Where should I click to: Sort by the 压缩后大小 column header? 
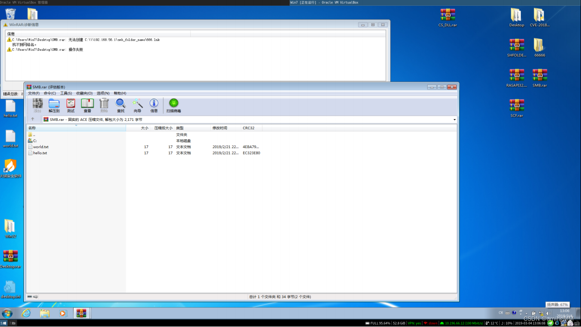[x=162, y=128]
